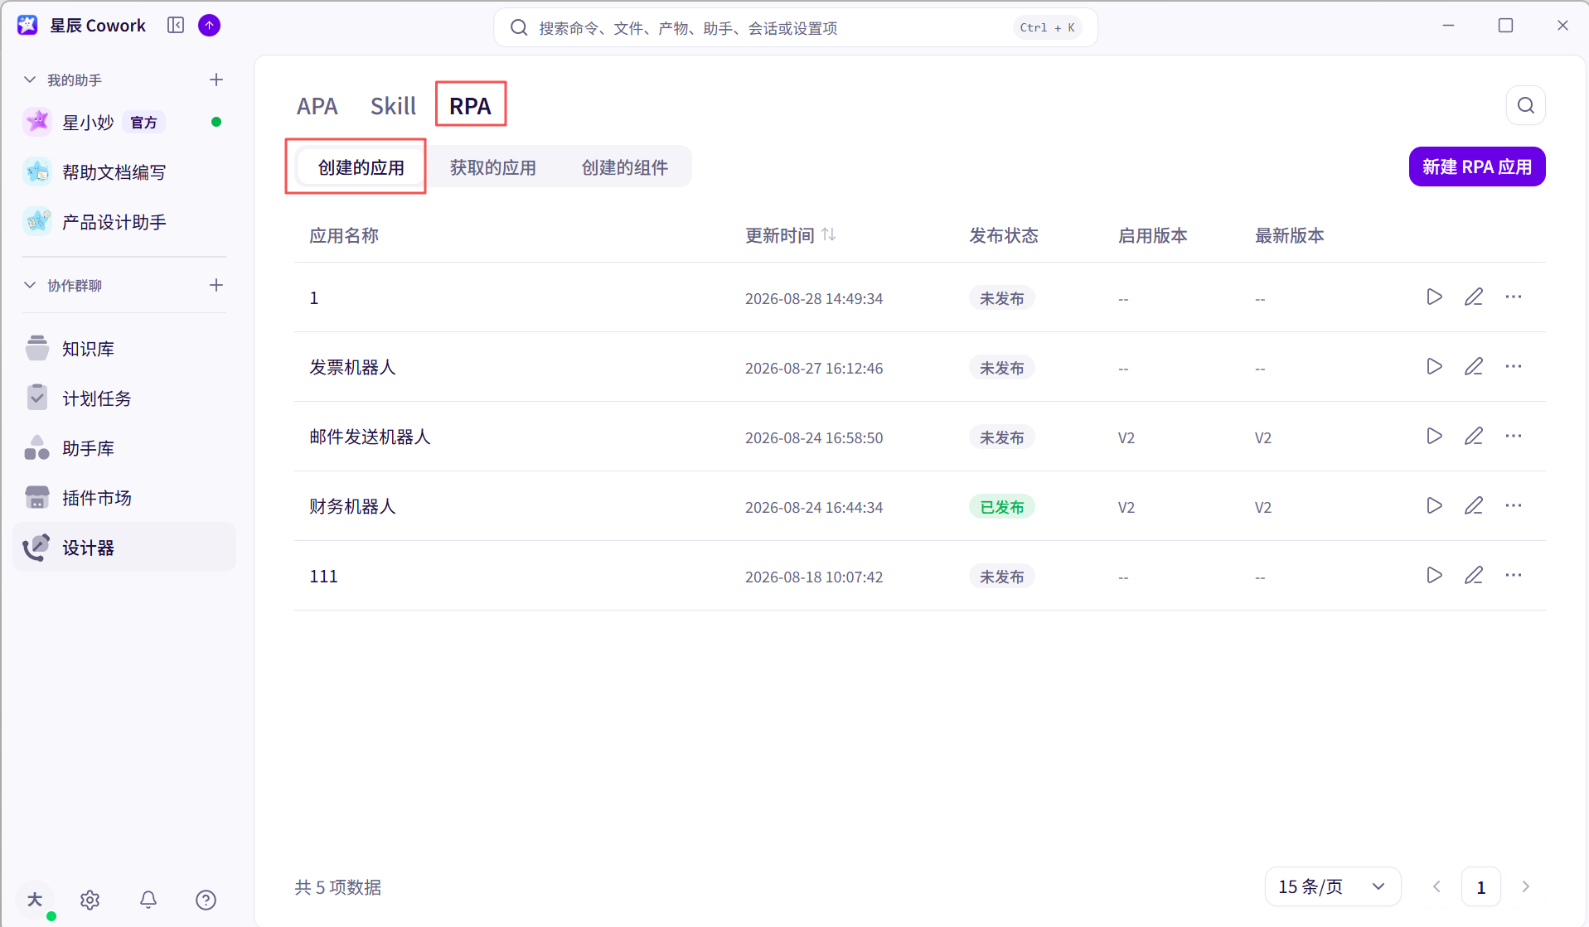
Task: Open the 15 条/页 page size dropdown
Action: click(x=1332, y=887)
